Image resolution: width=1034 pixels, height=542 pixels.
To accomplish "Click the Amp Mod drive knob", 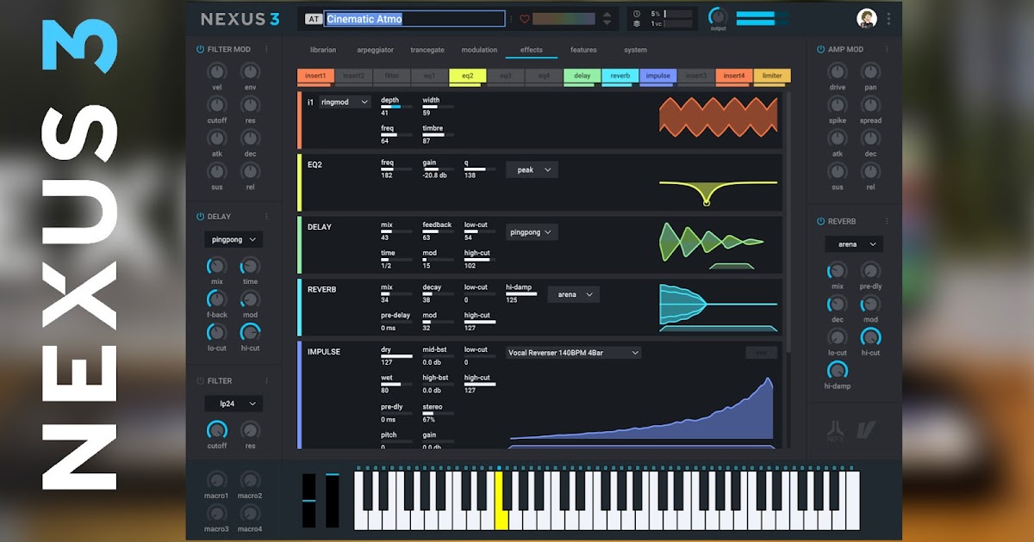I will 838,72.
